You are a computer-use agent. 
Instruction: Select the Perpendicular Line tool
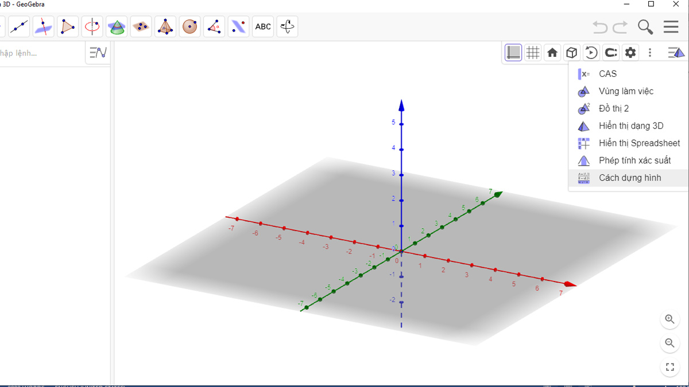[44, 26]
